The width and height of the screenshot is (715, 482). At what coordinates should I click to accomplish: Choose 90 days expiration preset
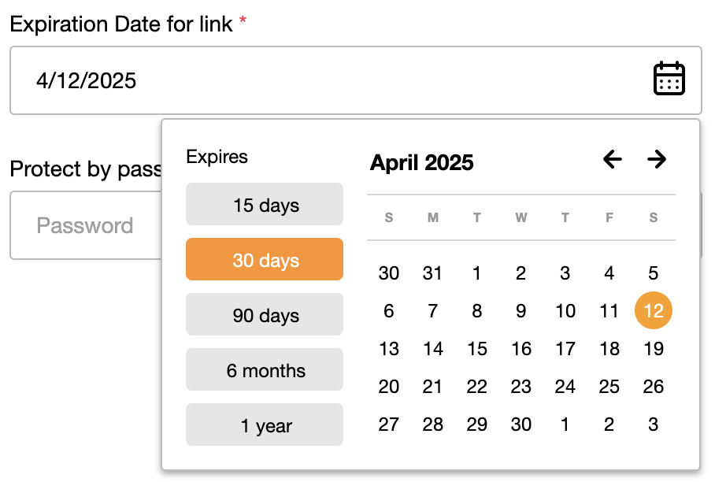[x=265, y=315]
